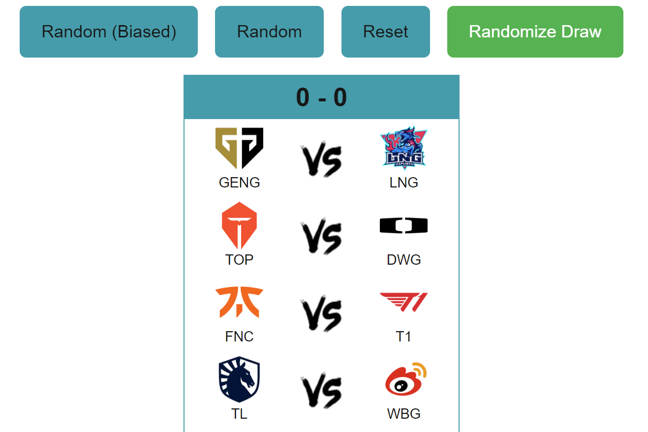Image resolution: width=648 pixels, height=432 pixels.
Task: Click the green Randomize Draw button
Action: click(x=535, y=31)
